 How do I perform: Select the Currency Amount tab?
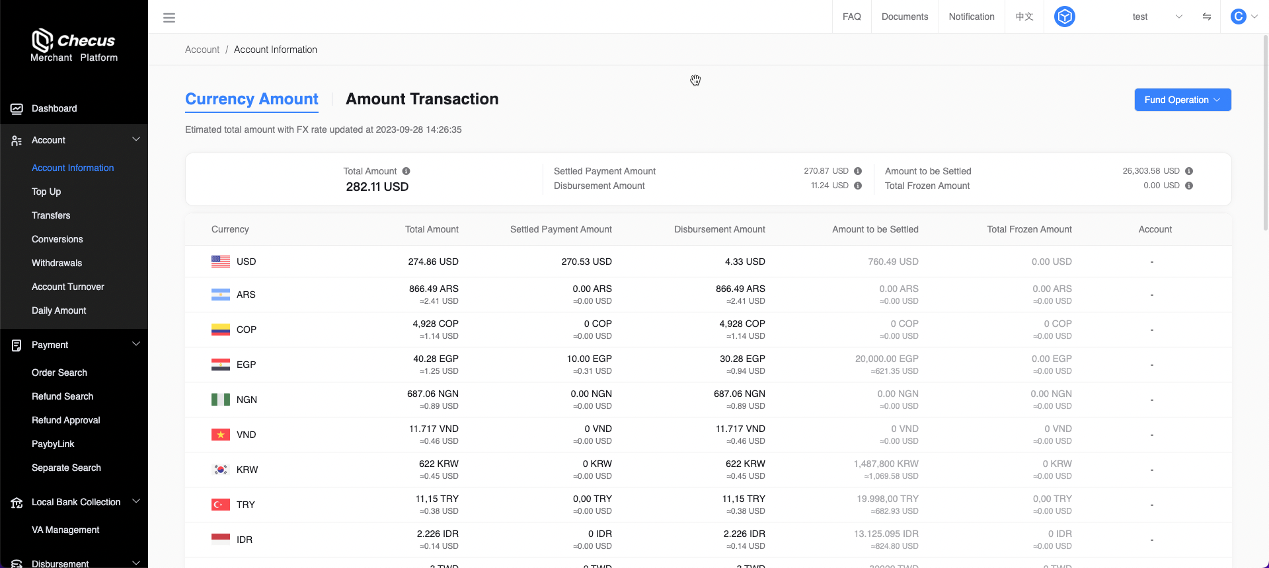tap(251, 99)
